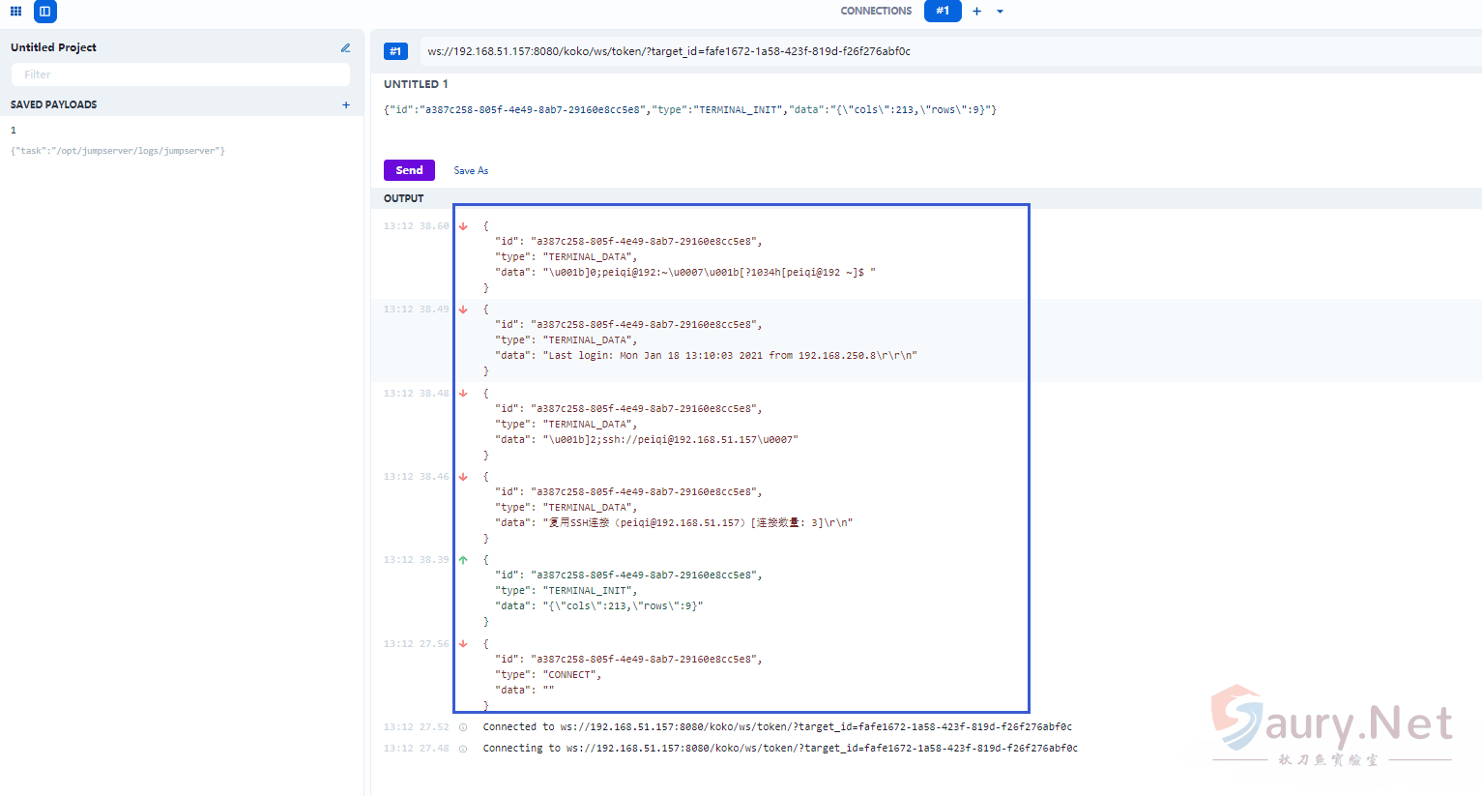The image size is (1482, 796).
Task: Select the UNTITLED 1 payload title
Action: click(x=416, y=84)
